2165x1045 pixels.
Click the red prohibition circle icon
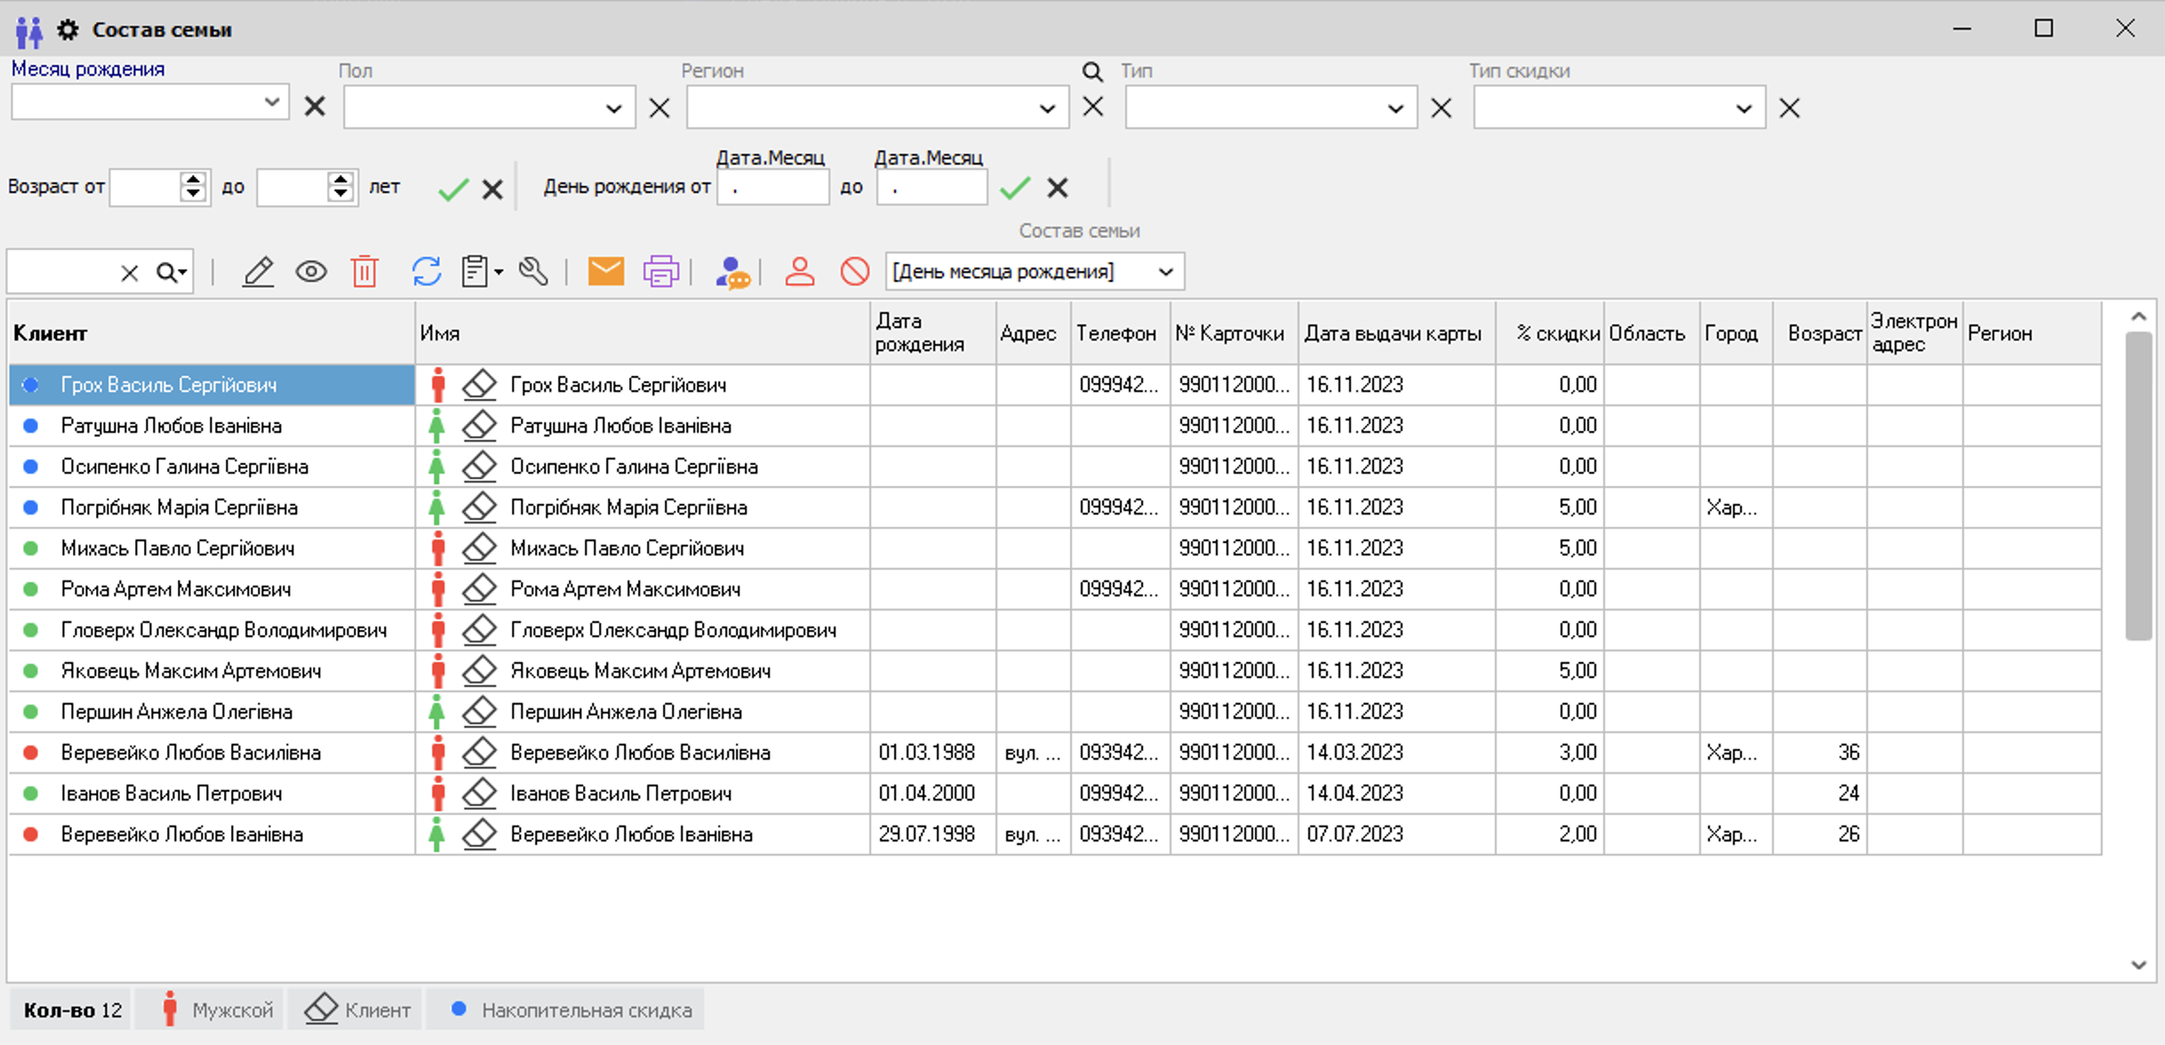coord(855,272)
